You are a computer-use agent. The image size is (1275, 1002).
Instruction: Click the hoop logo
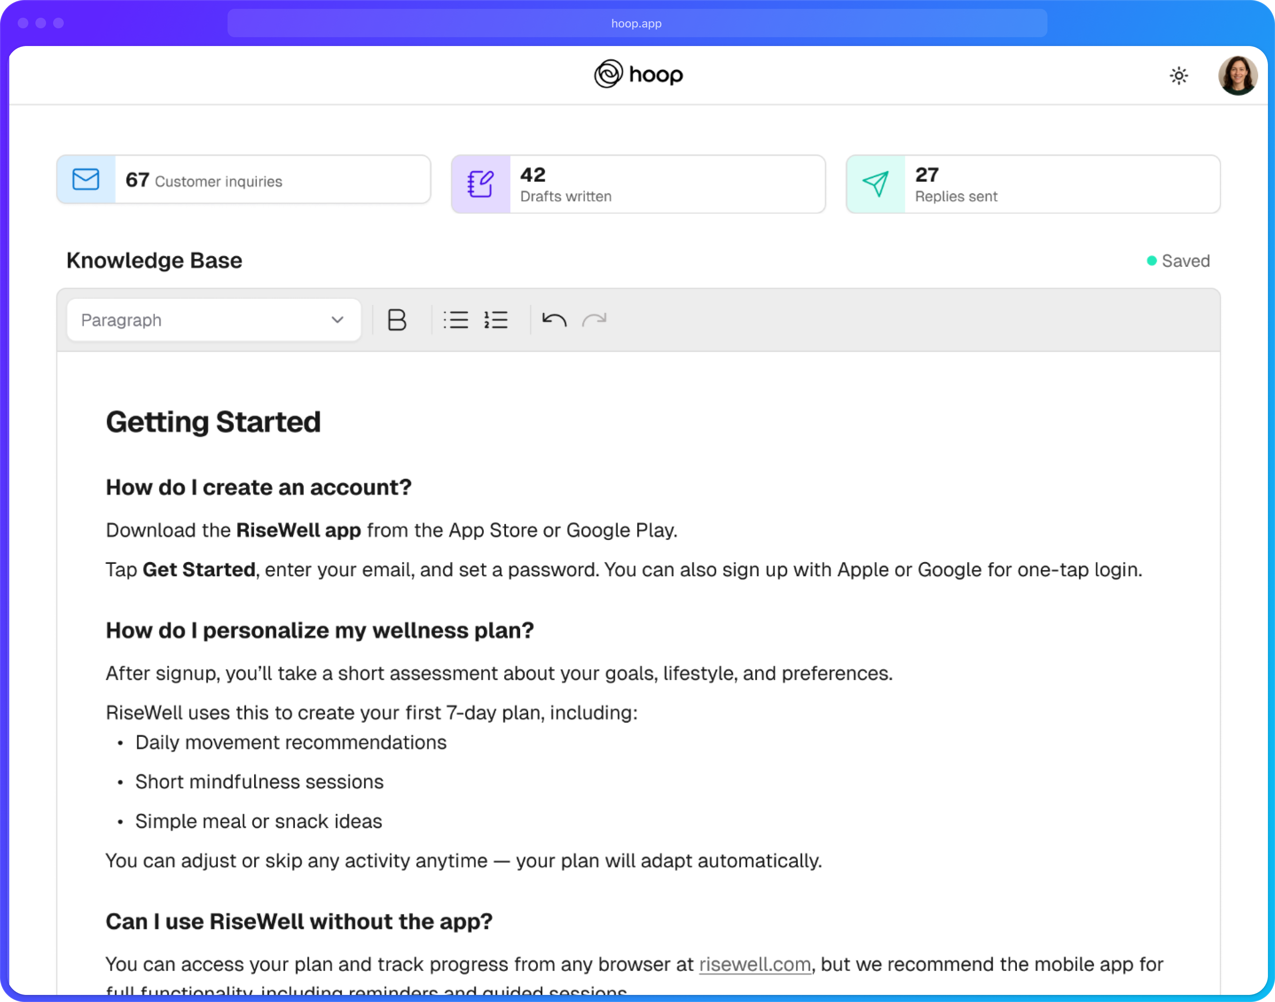pyautogui.click(x=638, y=74)
